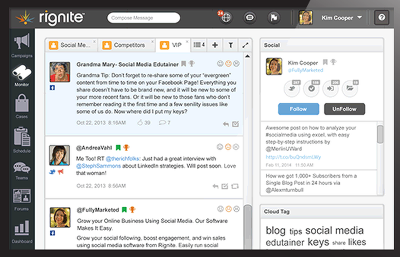Open the follow icon with 287 badge in Kim Cooper's profile
Image resolution: width=400 pixels, height=257 pixels.
292,88
